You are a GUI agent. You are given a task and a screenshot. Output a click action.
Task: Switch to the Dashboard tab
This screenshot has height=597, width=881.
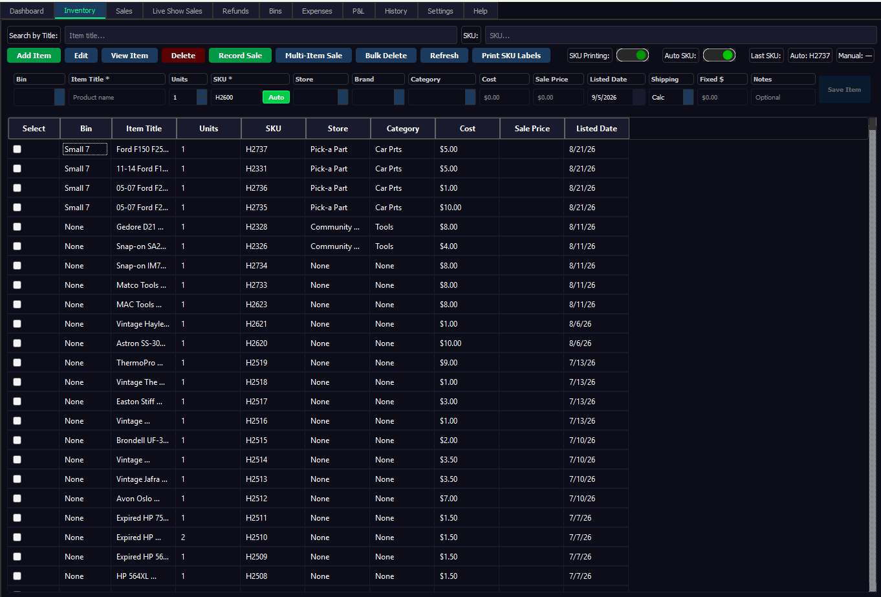(27, 11)
